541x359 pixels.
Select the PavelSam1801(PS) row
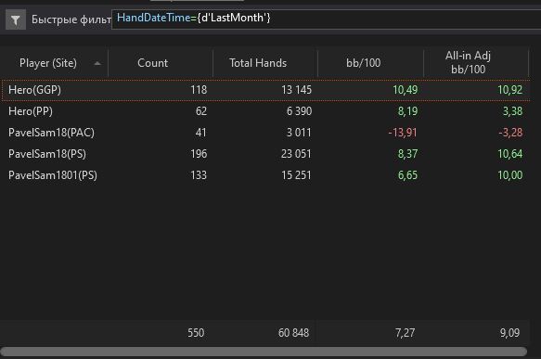click(265, 175)
